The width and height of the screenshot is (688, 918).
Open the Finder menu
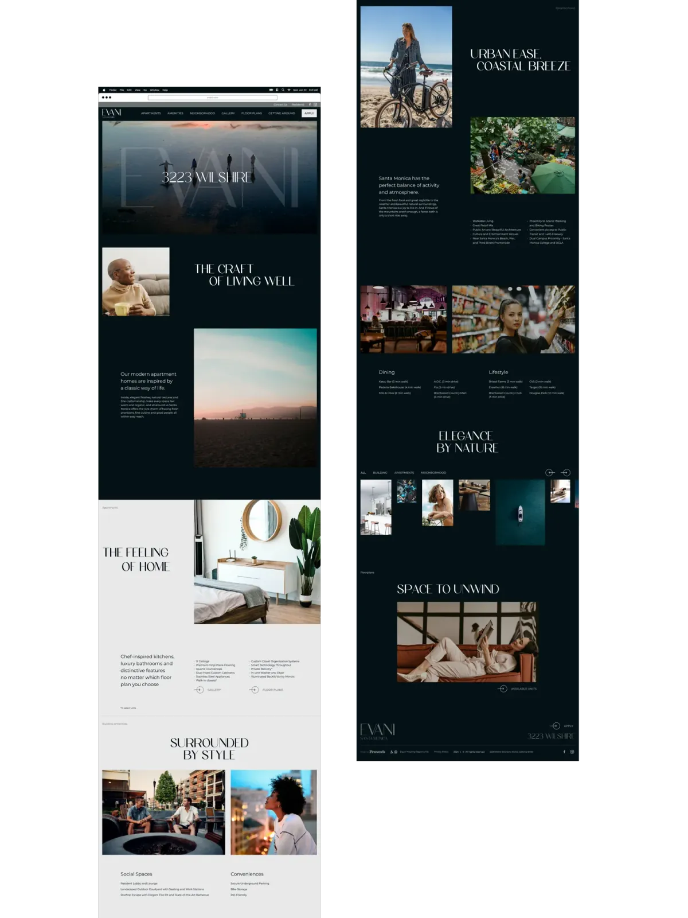(x=113, y=90)
